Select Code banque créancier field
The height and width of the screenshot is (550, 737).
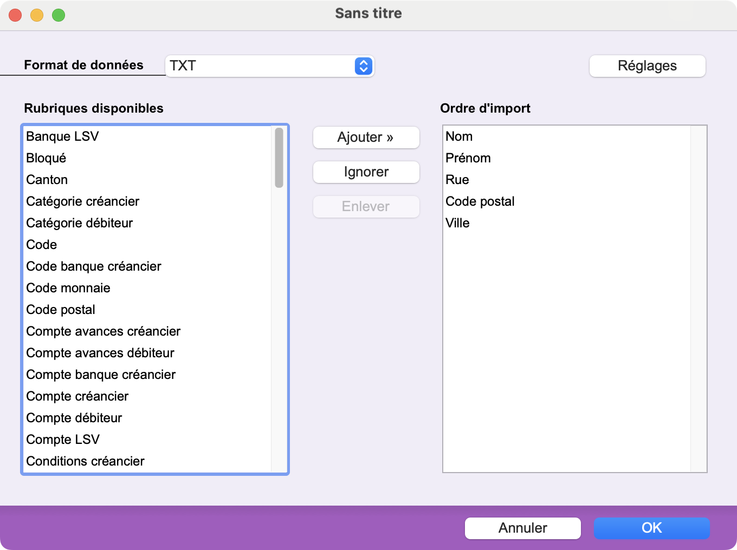click(x=147, y=266)
